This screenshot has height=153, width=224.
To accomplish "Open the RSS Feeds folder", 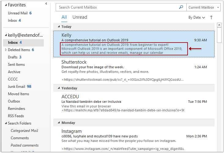I will 16,116.
